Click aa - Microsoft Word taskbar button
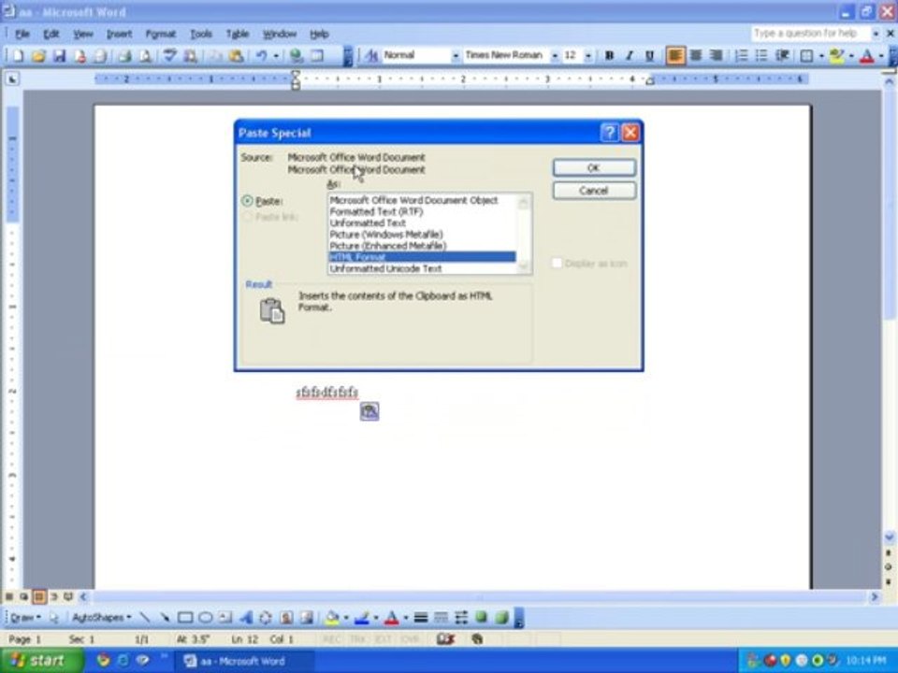This screenshot has width=898, height=673. click(x=242, y=661)
